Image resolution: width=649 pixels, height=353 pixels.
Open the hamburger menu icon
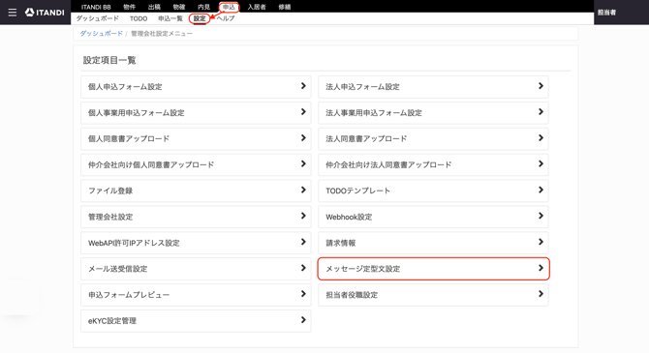tap(13, 13)
